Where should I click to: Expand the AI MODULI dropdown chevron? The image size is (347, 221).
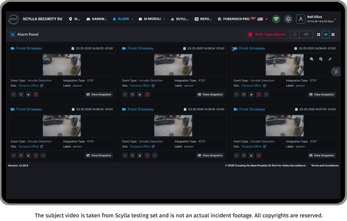click(164, 19)
